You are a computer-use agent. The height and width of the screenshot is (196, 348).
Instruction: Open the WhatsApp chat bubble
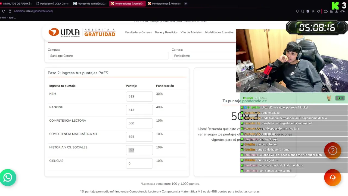[8, 177]
